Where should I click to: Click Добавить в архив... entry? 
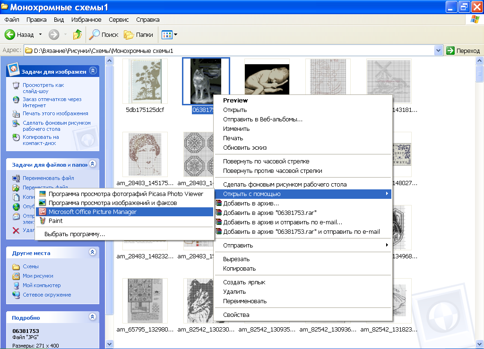click(303, 204)
